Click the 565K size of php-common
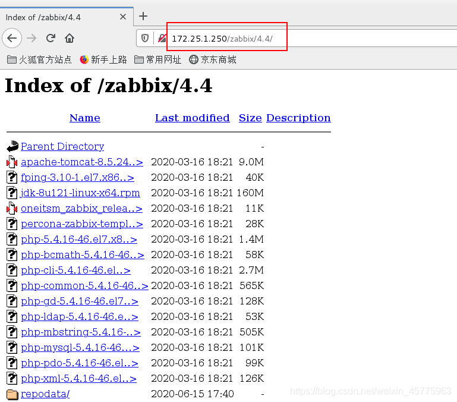 (252, 285)
